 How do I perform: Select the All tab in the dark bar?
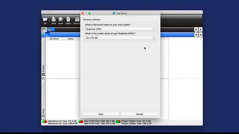tap(51, 30)
